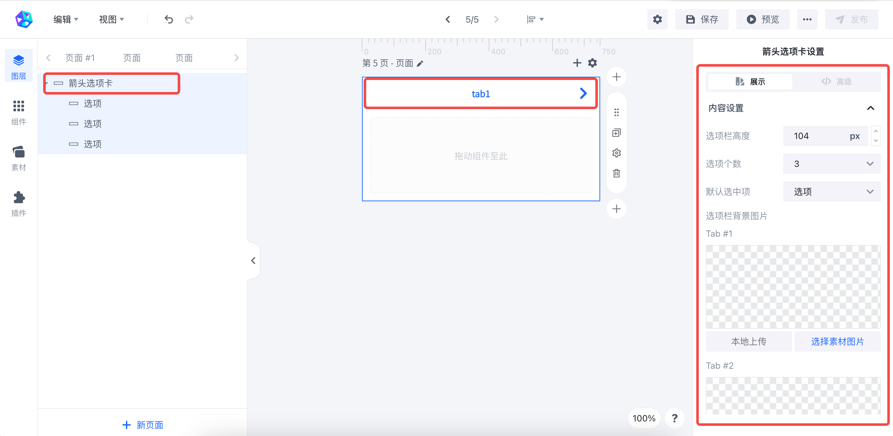Collapse the 箭头选项卡 layer tree node

tap(46, 83)
